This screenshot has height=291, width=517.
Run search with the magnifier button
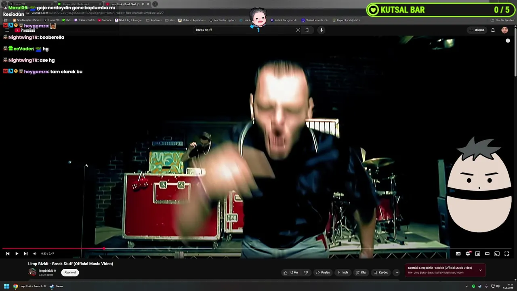pyautogui.click(x=307, y=30)
